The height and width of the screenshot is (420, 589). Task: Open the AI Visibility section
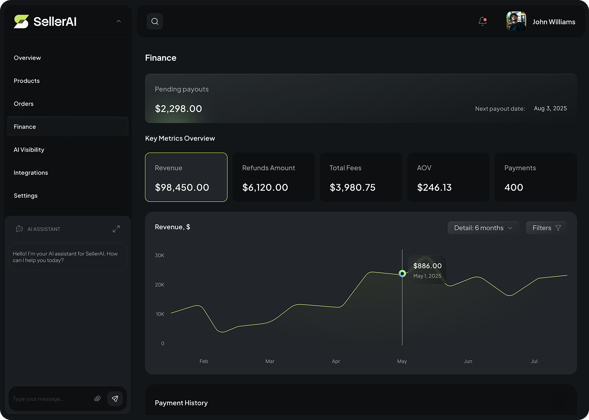pos(29,149)
